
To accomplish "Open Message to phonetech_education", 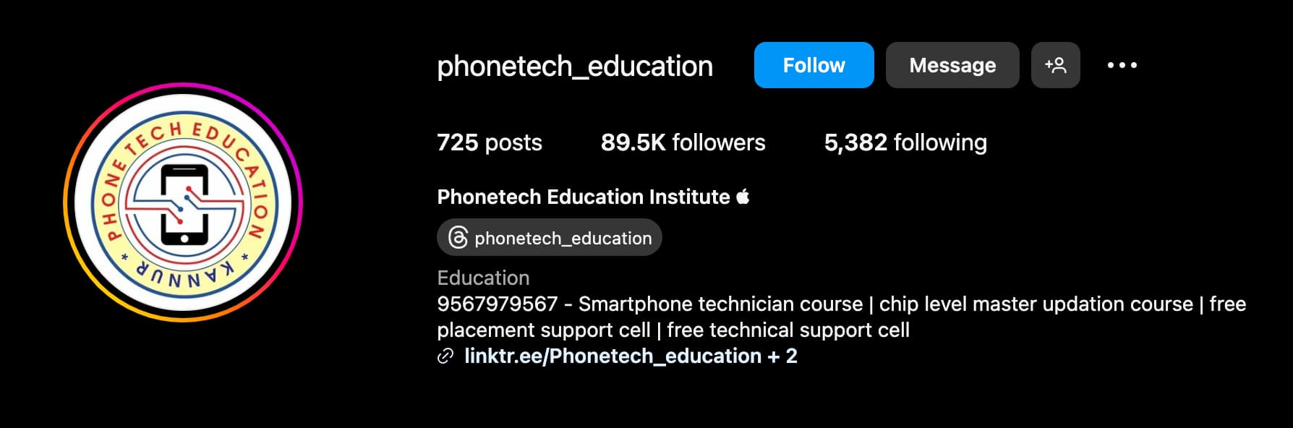I will click(x=952, y=65).
